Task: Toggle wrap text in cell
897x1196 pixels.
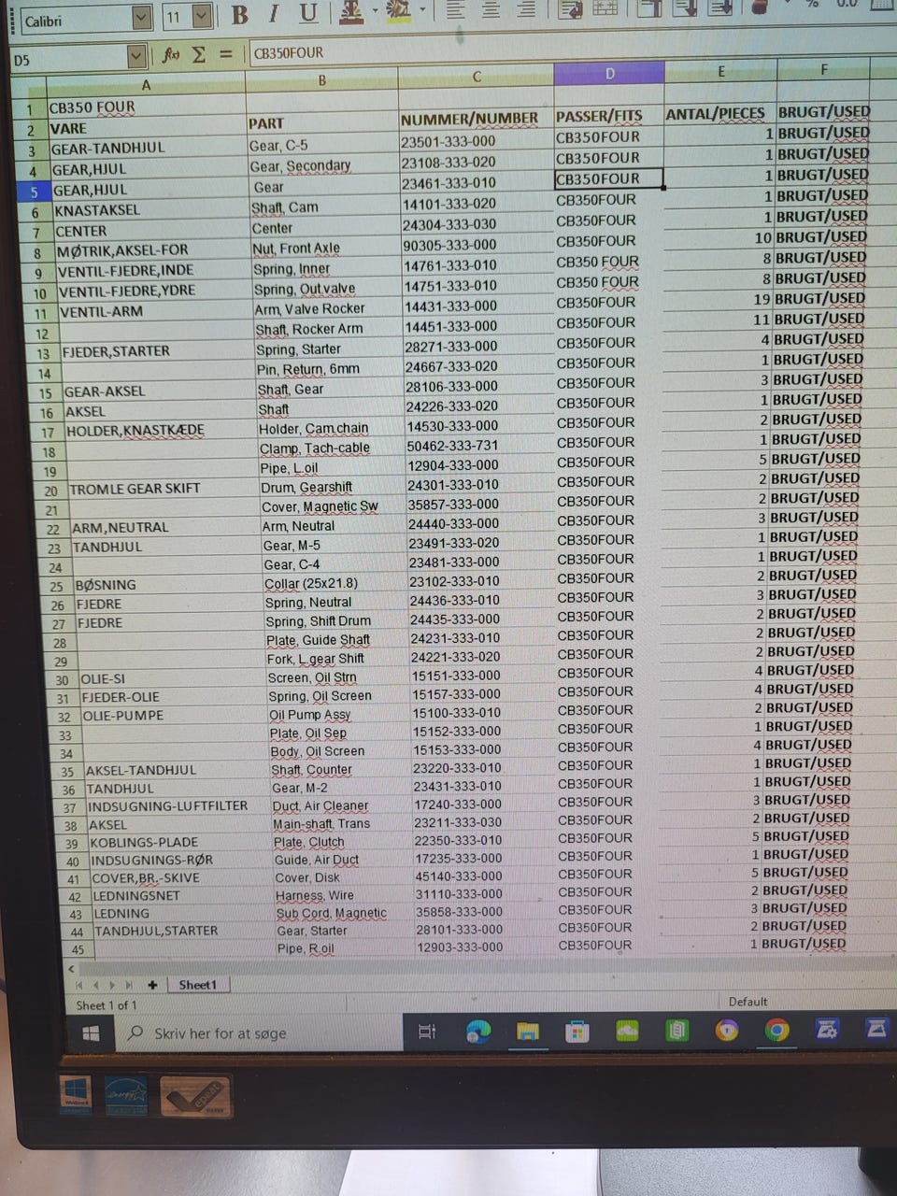Action: pyautogui.click(x=569, y=8)
